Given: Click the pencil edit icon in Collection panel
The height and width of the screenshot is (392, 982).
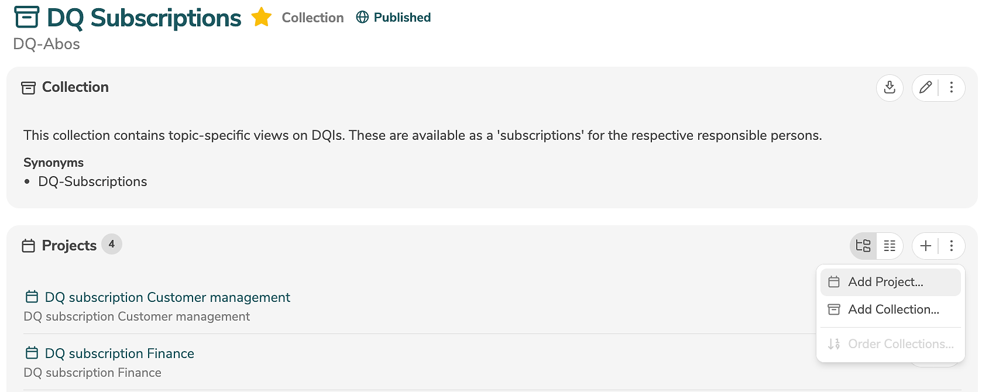Looking at the screenshot, I should point(925,88).
